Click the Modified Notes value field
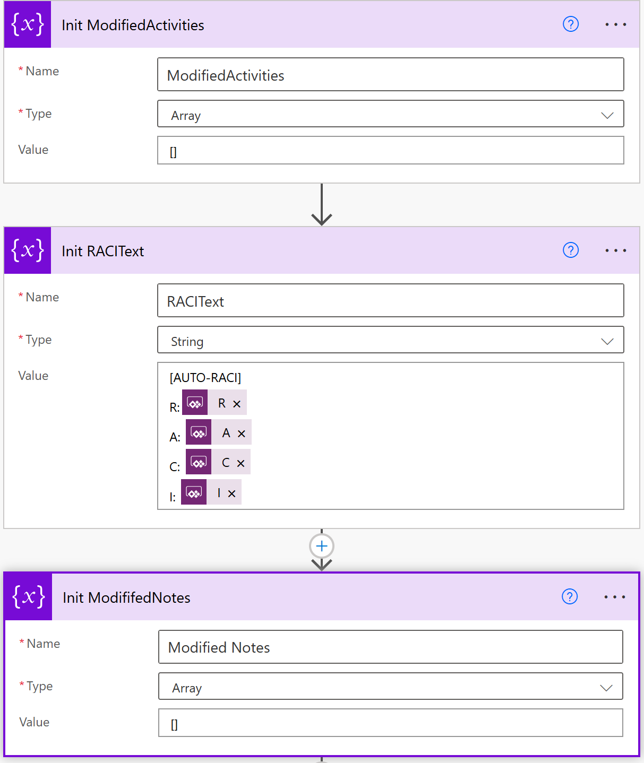The width and height of the screenshot is (644, 763). (390, 724)
